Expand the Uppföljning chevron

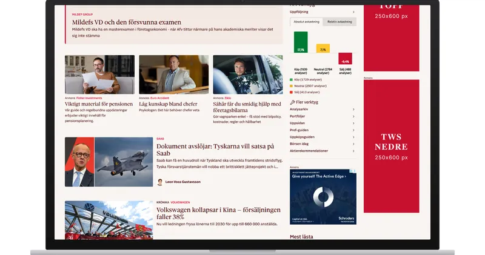point(353,12)
